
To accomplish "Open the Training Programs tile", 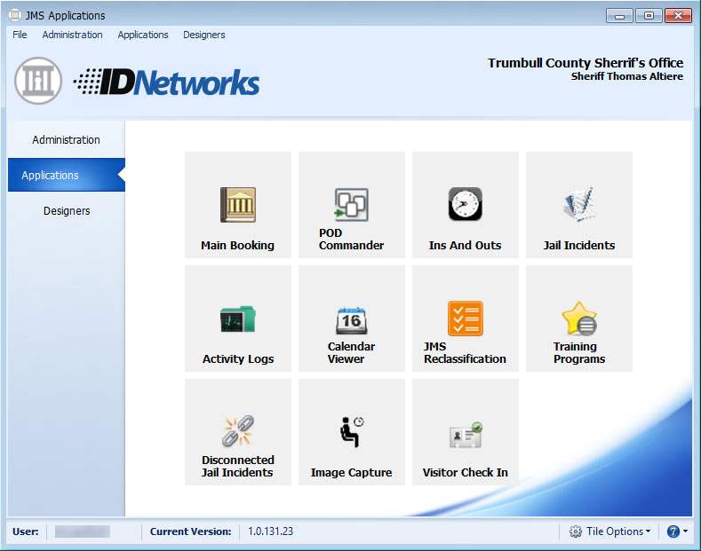I will 578,319.
